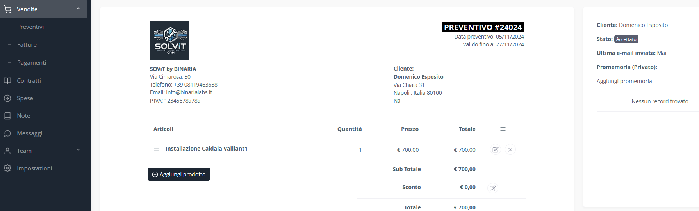Screen dimensions: 699x211
Task: Open the articles table column menu icon
Action: point(503,129)
